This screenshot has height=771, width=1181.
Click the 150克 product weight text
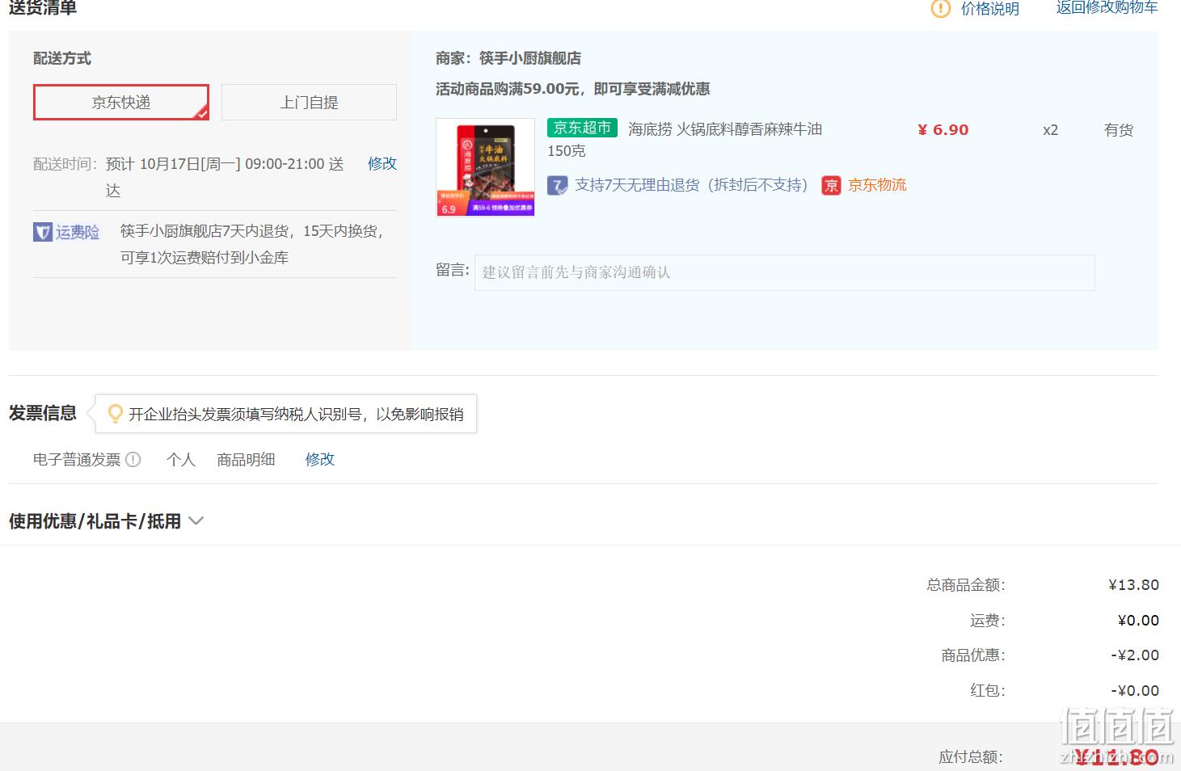567,151
